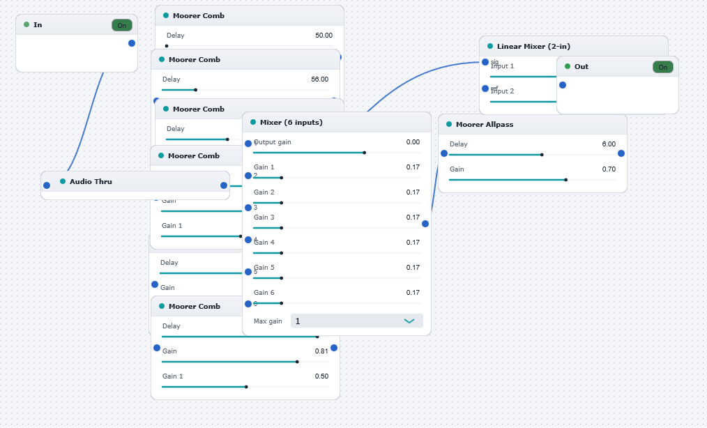707x428 pixels.
Task: Select the Moorer Allpass node title
Action: pos(485,125)
